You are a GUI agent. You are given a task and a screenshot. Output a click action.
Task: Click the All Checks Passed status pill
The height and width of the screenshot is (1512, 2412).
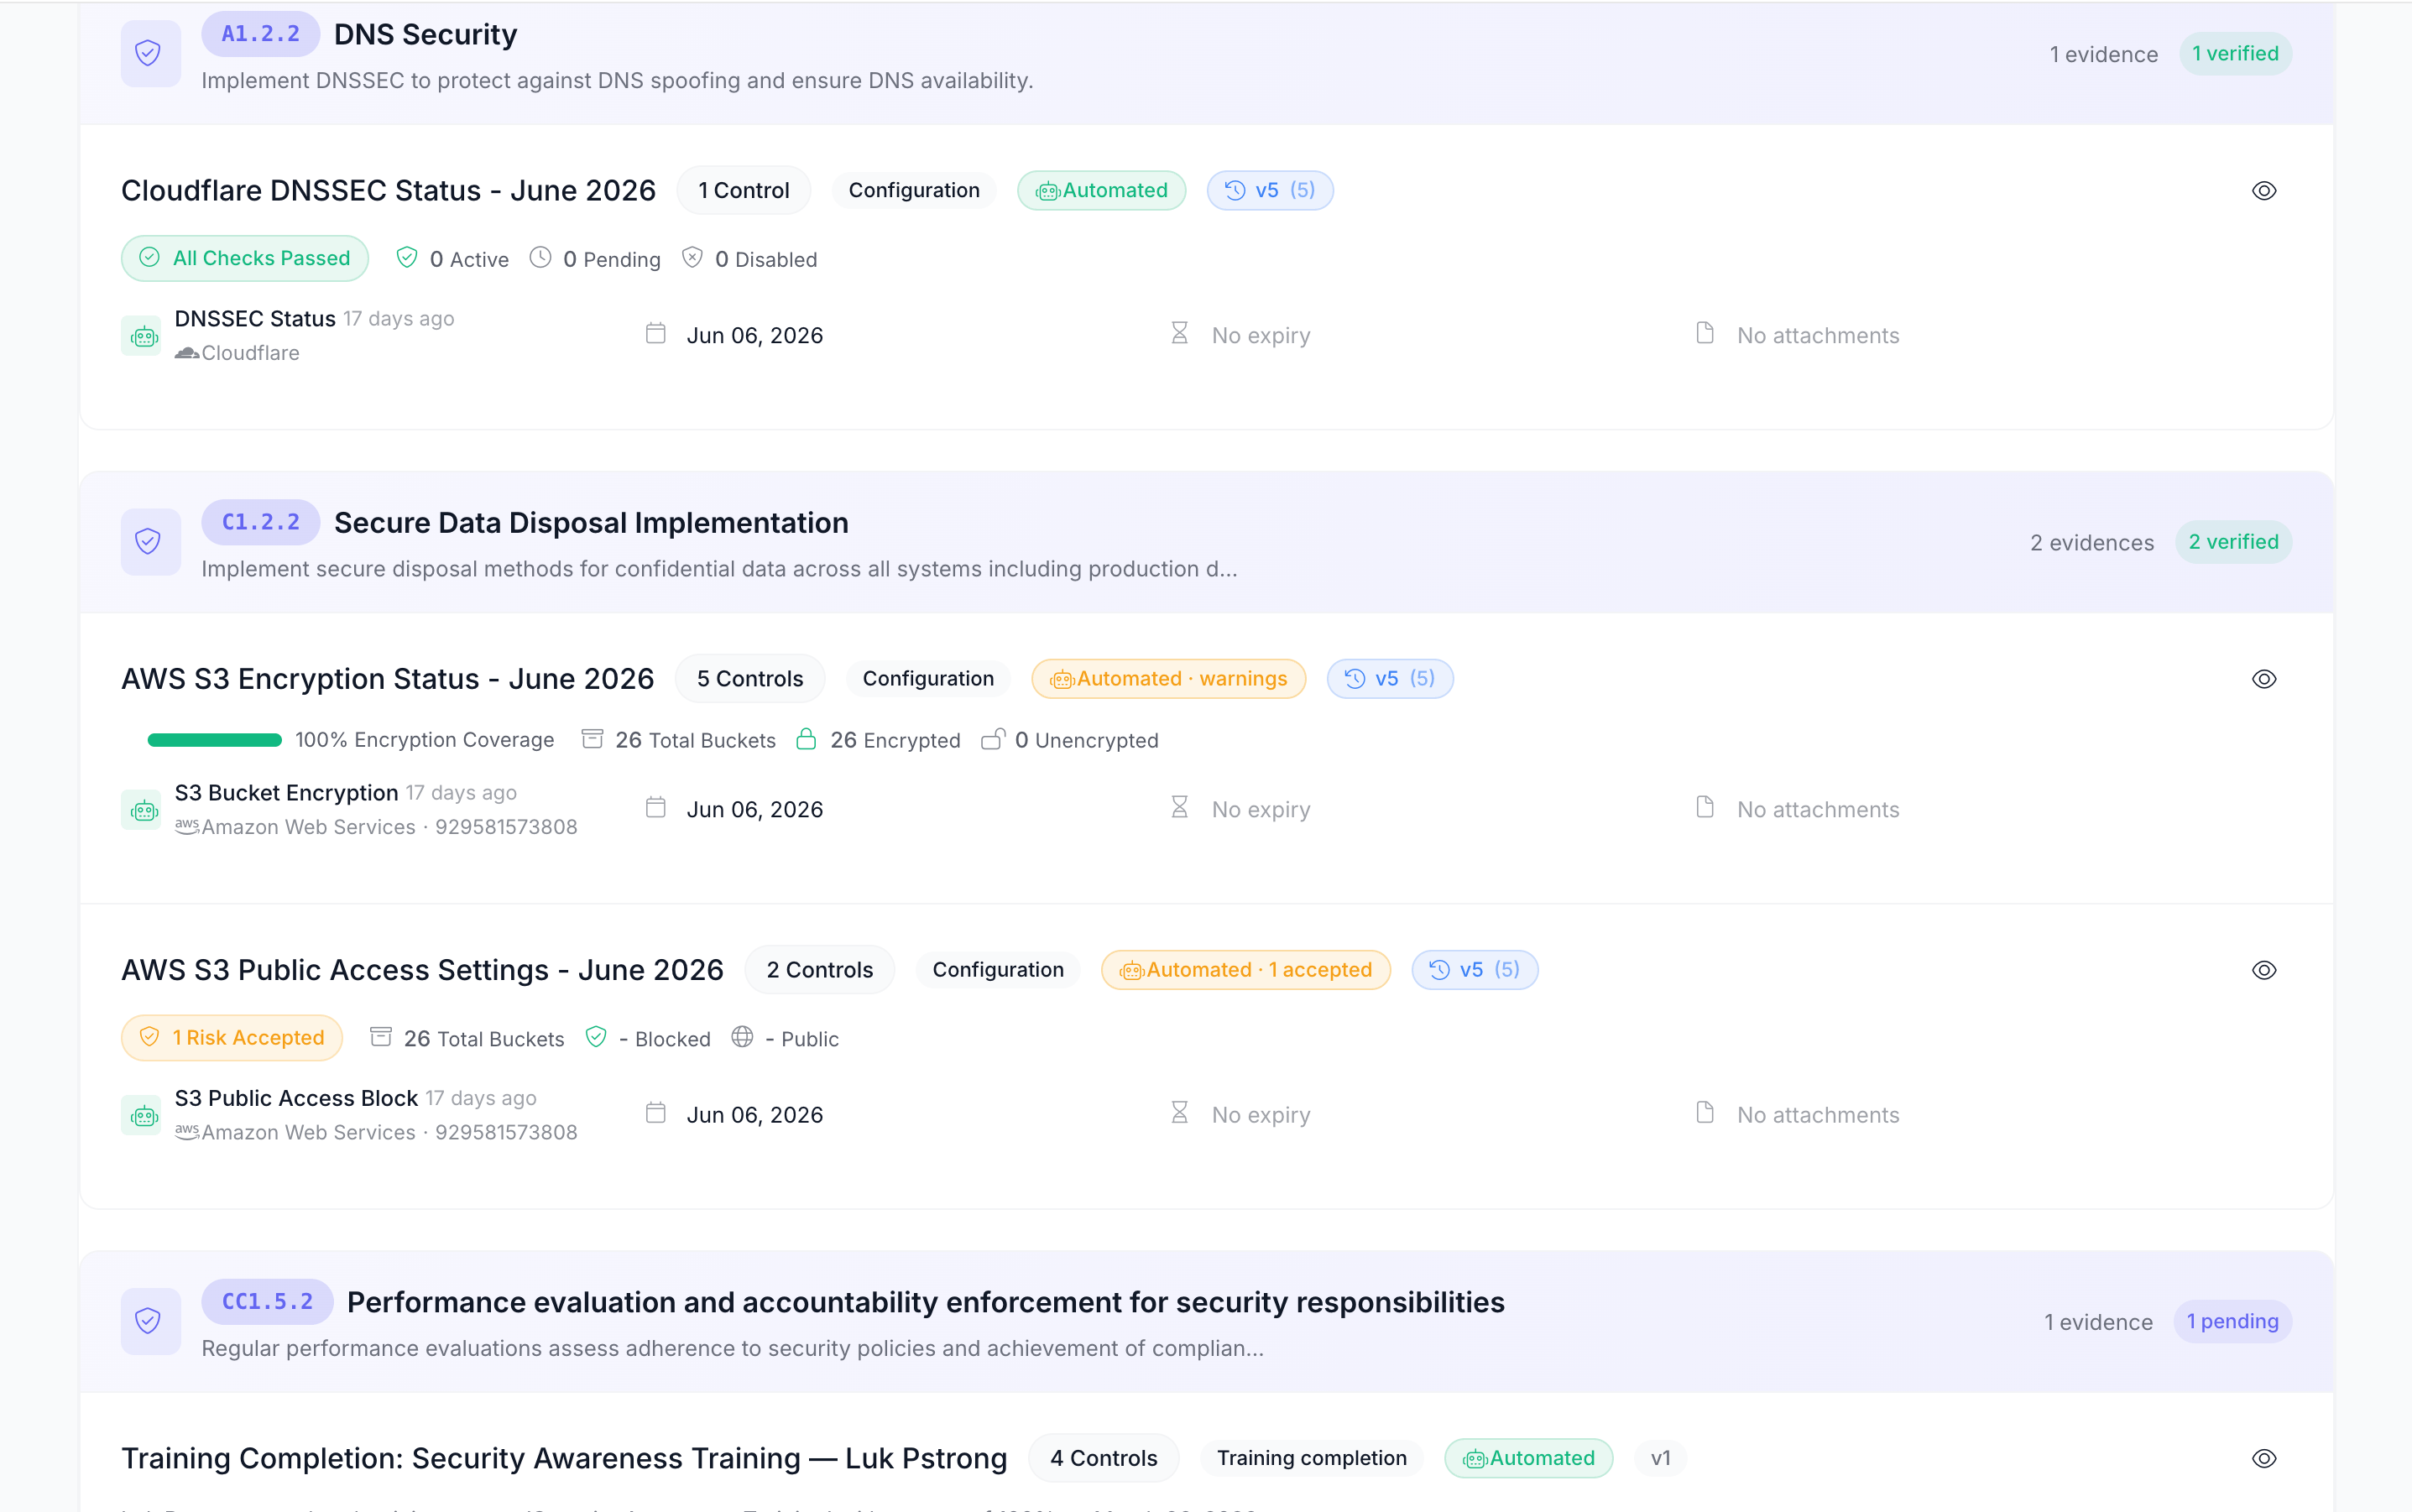245,259
